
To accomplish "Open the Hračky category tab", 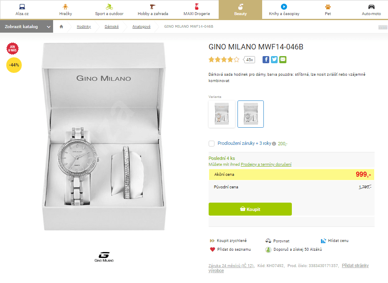I will 65,10.
